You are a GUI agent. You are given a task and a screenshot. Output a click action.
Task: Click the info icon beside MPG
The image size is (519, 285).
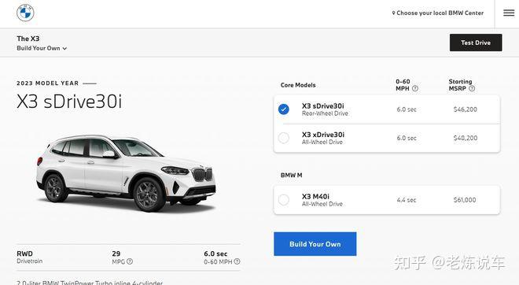[x=130, y=261]
